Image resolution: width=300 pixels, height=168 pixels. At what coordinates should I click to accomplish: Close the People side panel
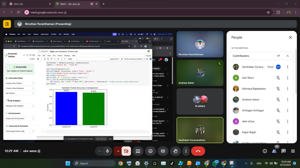coord(290,37)
